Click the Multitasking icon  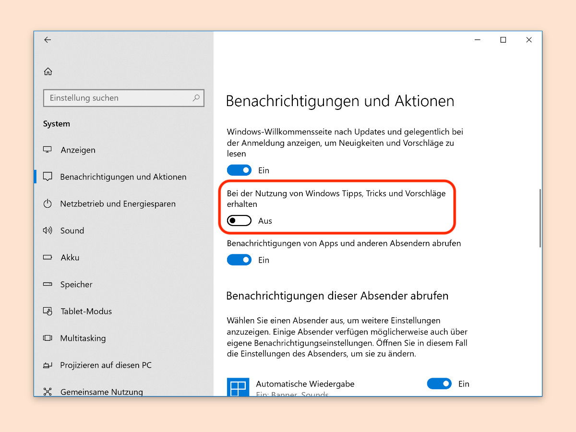48,338
